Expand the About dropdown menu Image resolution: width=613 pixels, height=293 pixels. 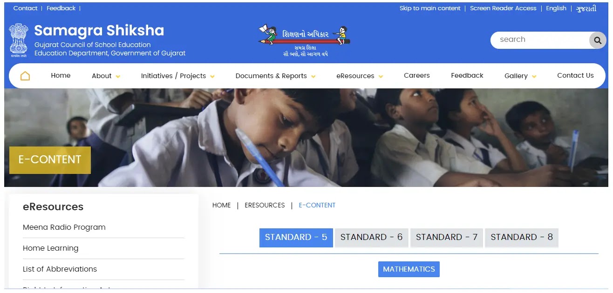pos(106,76)
